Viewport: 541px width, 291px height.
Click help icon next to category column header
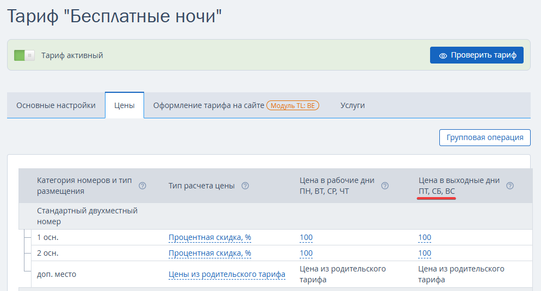coord(142,186)
